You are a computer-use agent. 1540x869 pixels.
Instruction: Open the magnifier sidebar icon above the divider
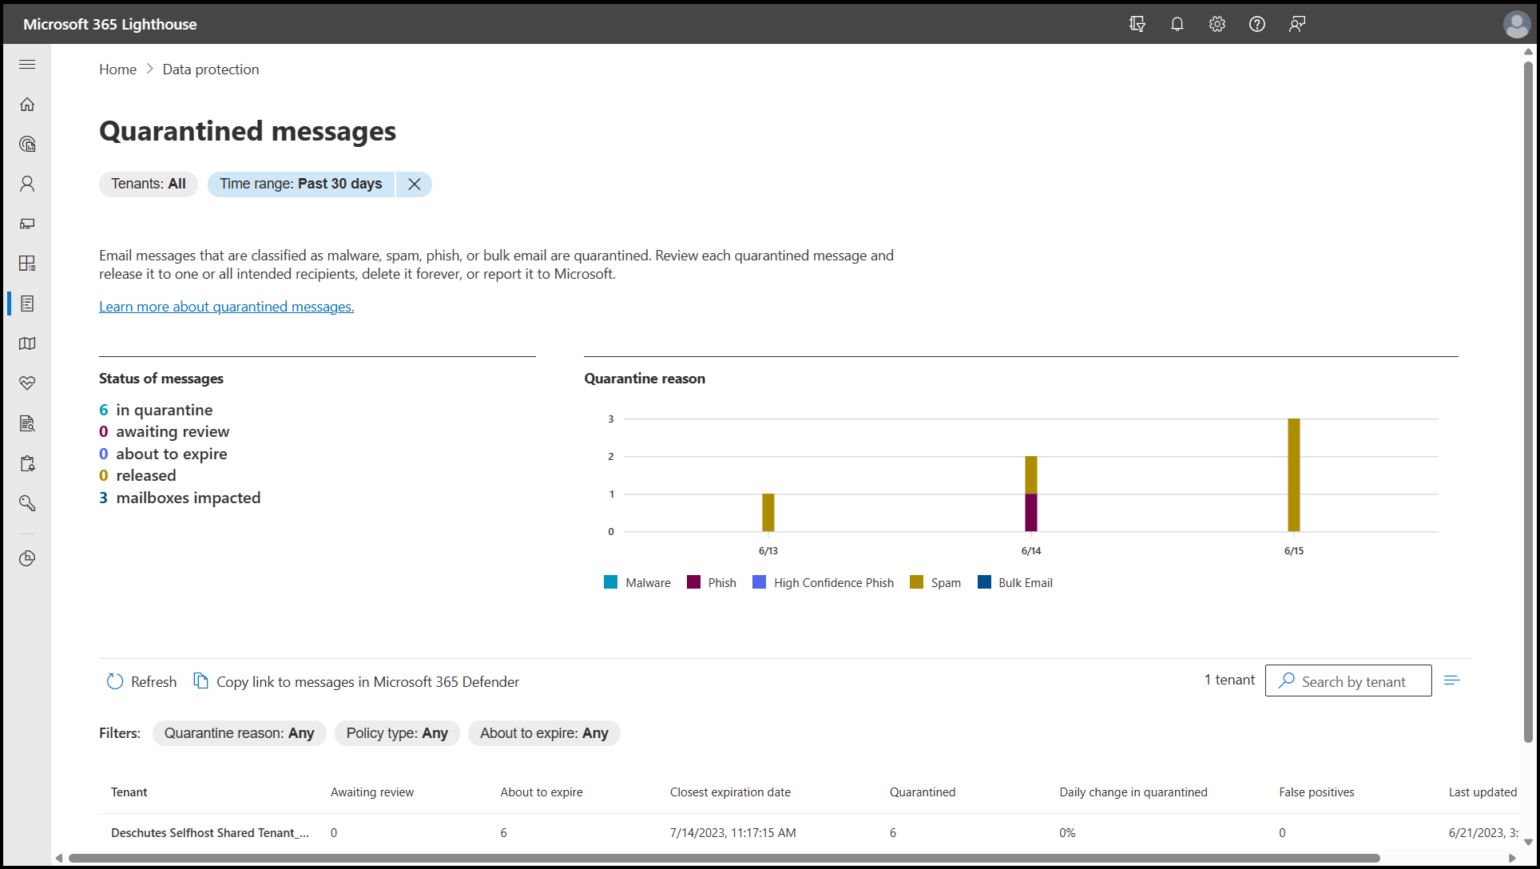click(27, 503)
